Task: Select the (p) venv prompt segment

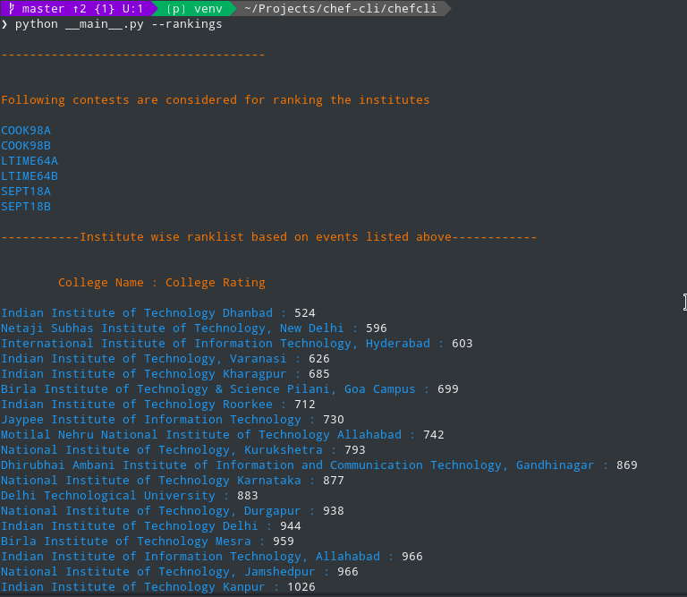Action: [194, 8]
